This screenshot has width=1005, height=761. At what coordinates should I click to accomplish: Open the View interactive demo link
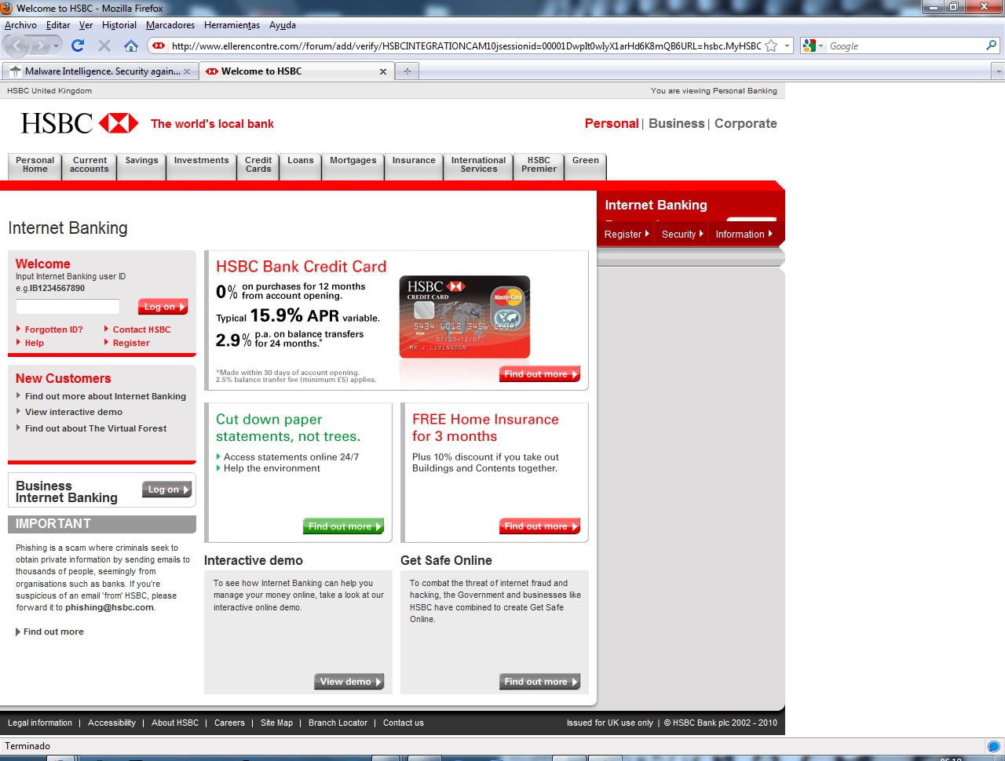(74, 412)
